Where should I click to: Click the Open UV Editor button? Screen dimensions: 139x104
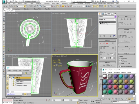click(107, 65)
